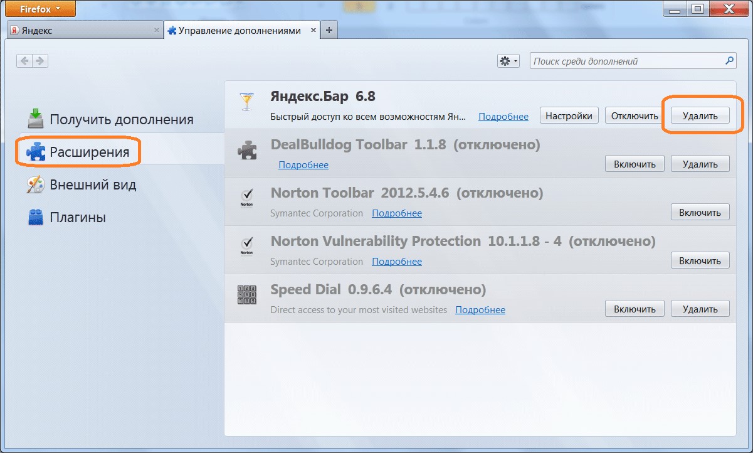The height and width of the screenshot is (453, 753).
Task: Disable Яндекс.Бар with Отключить button
Action: pyautogui.click(x=635, y=115)
